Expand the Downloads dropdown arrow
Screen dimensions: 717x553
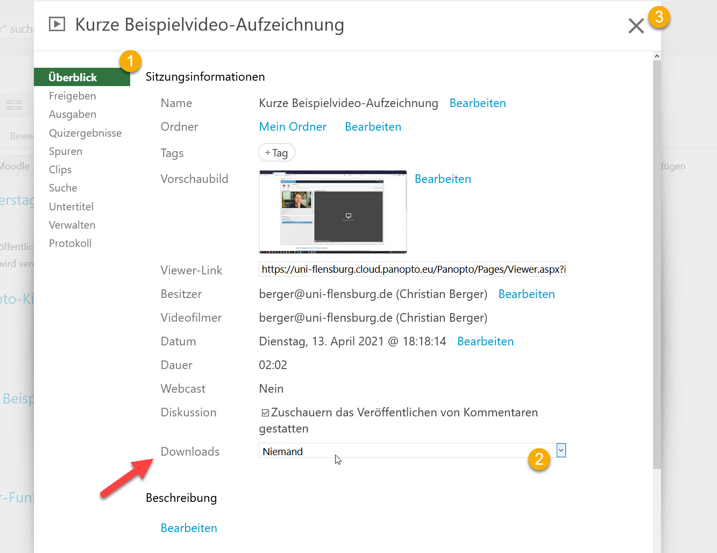click(561, 450)
